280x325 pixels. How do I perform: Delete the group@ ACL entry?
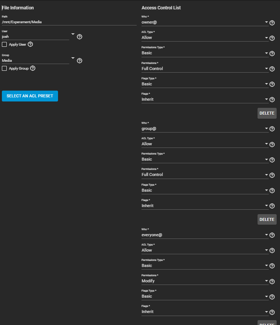267,219
